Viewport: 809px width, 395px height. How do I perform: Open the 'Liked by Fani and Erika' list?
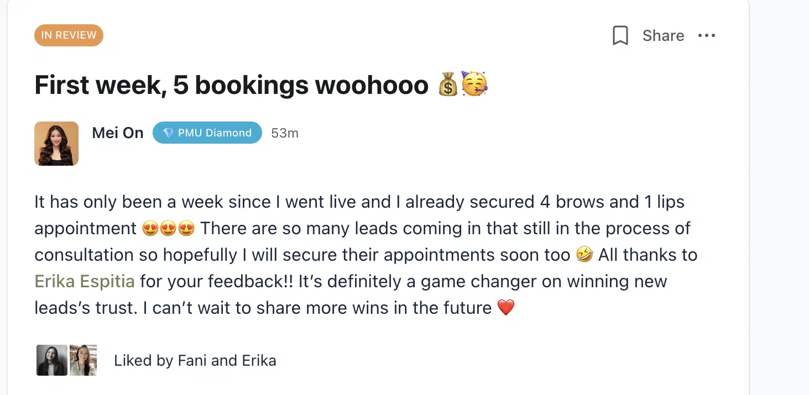pyautogui.click(x=195, y=361)
